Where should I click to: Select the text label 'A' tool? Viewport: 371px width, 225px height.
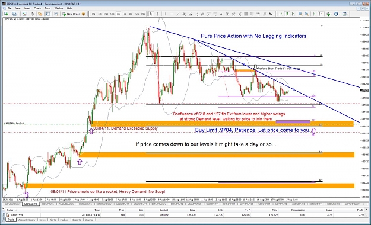tap(221, 14)
